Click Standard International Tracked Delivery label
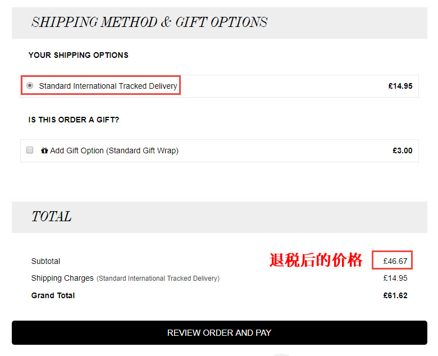This screenshot has height=356, width=438. pyautogui.click(x=108, y=86)
